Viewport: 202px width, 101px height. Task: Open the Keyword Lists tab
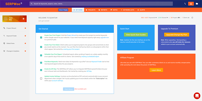(127, 10)
